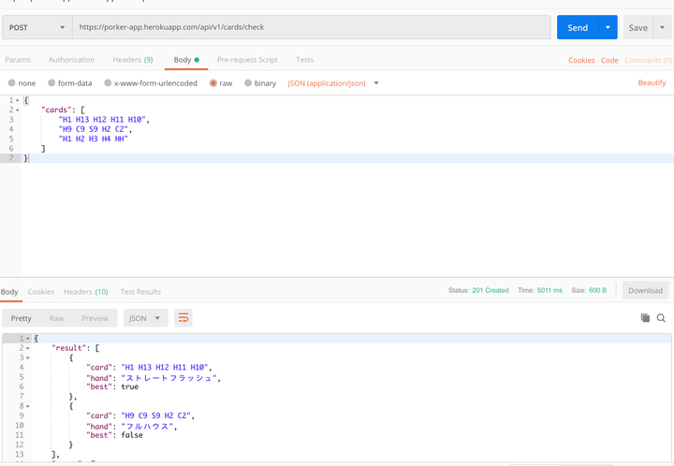Click the Beautify link

[652, 82]
